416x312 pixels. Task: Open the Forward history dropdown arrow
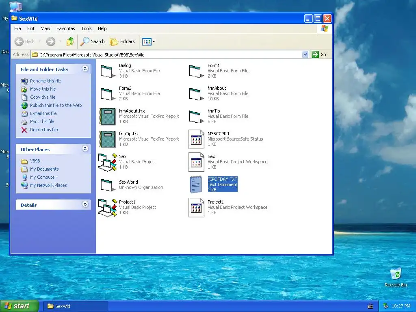60,42
